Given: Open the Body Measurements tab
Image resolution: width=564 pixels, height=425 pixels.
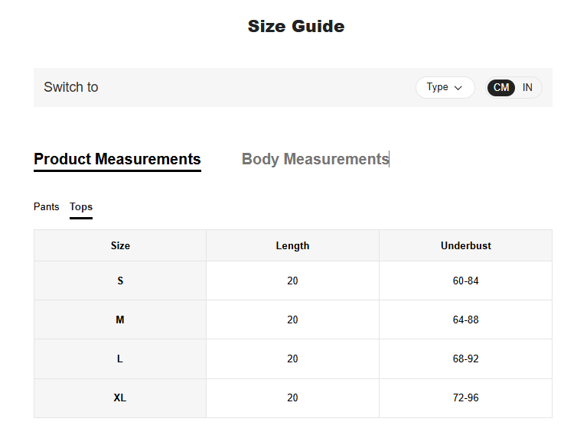Looking at the screenshot, I should click(315, 159).
